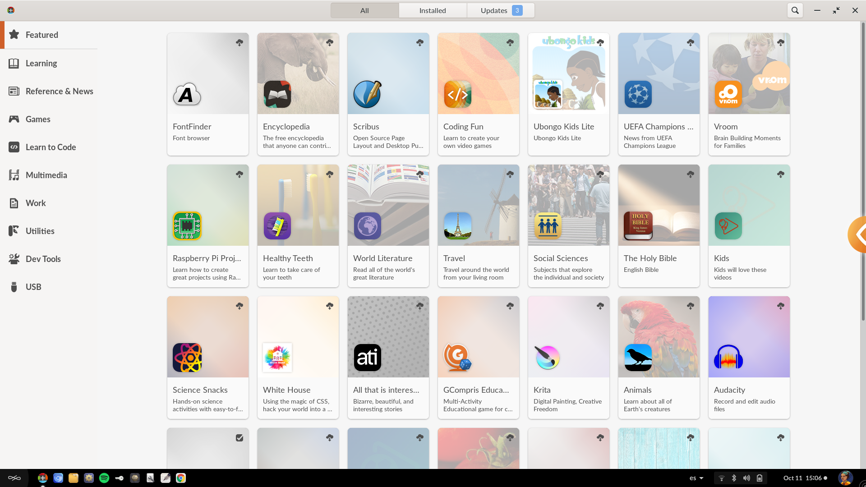The width and height of the screenshot is (866, 487).
Task: Click the Ubongo Kids Lite title
Action: point(564,127)
